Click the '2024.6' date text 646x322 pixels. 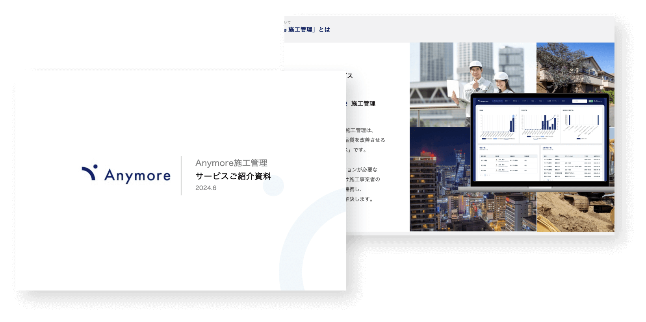click(206, 188)
